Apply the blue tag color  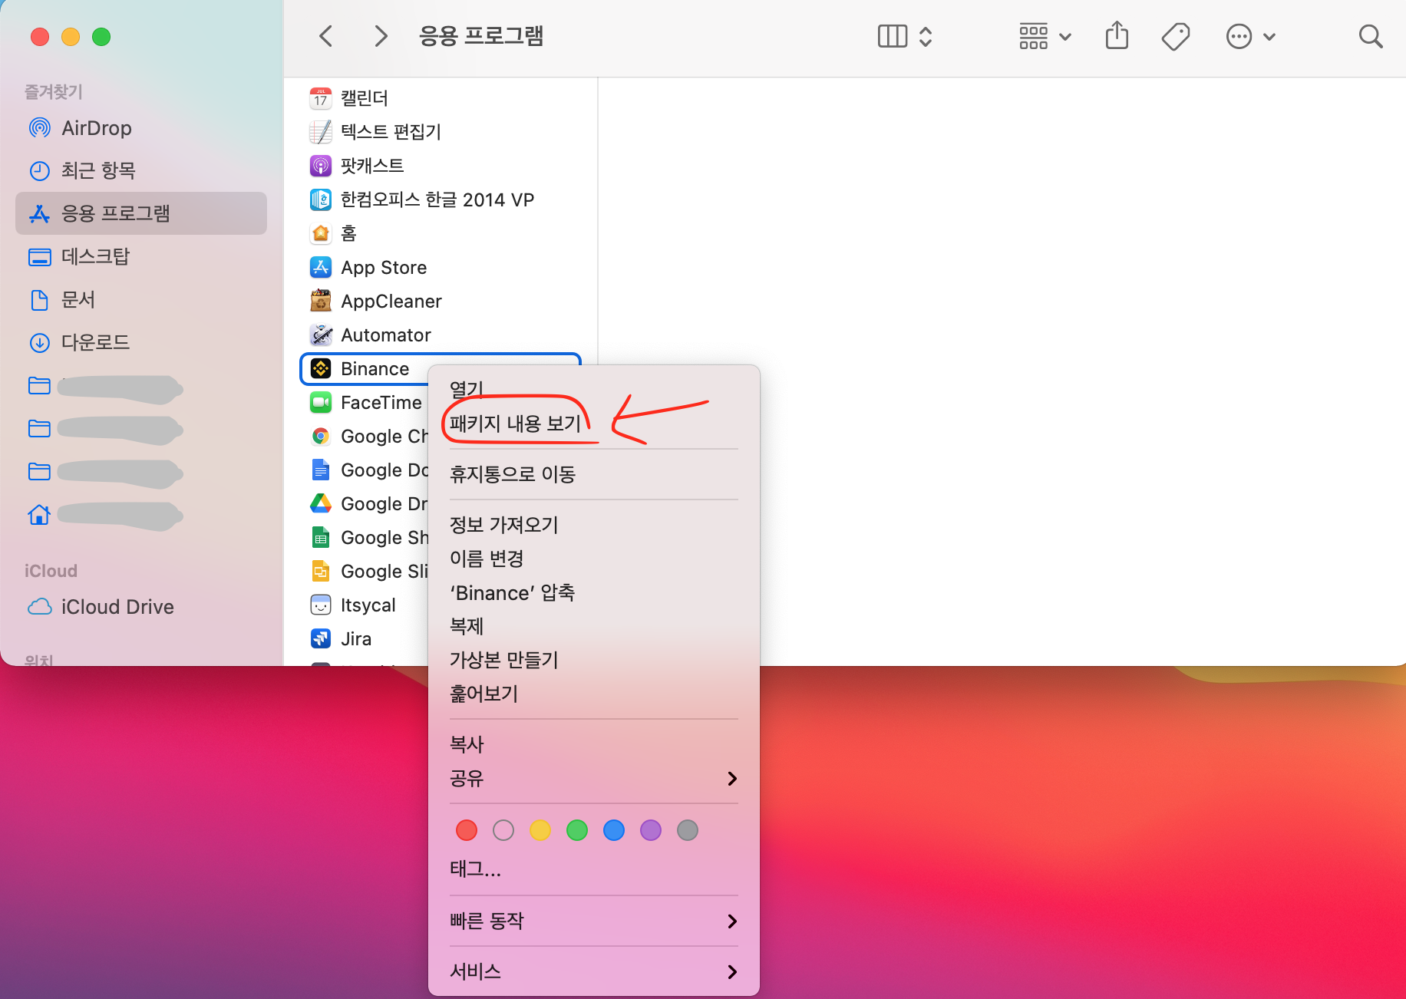coord(614,830)
